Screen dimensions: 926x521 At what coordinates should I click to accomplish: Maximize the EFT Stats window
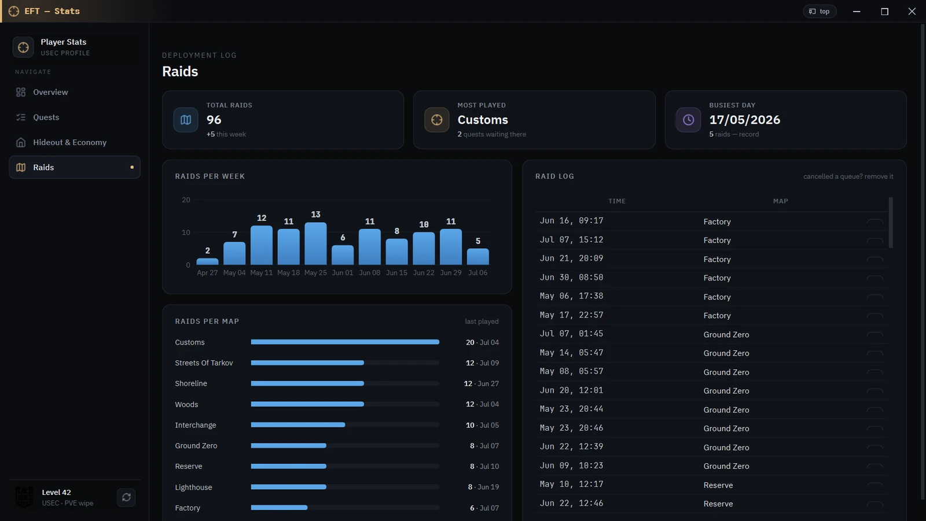click(884, 11)
